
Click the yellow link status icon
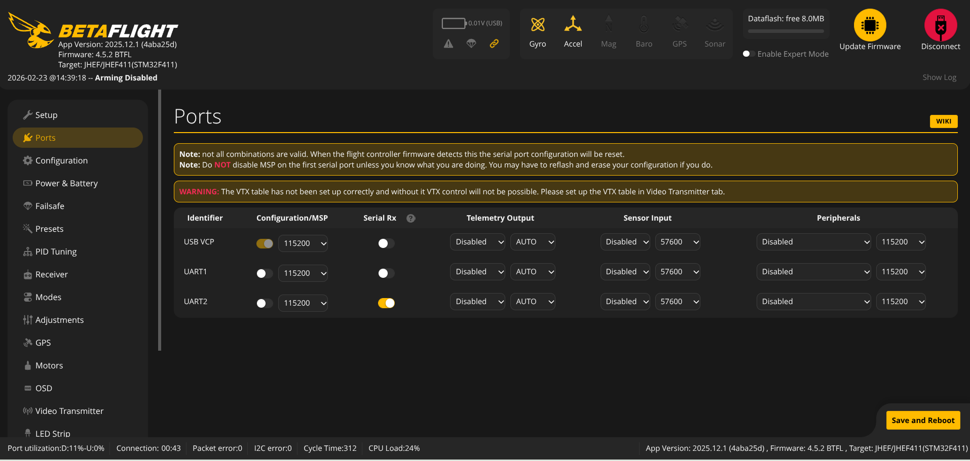tap(494, 44)
